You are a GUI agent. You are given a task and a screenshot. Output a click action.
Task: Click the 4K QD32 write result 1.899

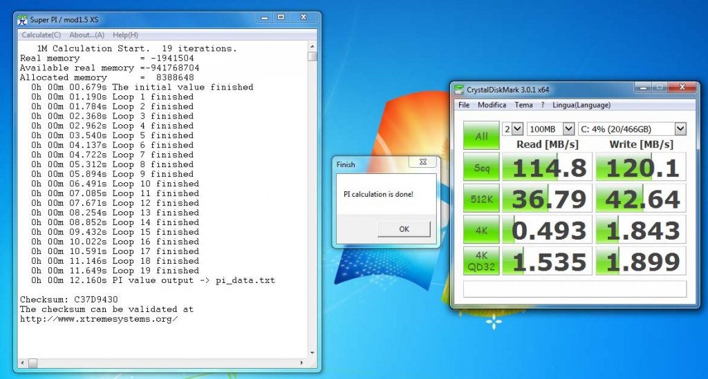pyautogui.click(x=641, y=261)
